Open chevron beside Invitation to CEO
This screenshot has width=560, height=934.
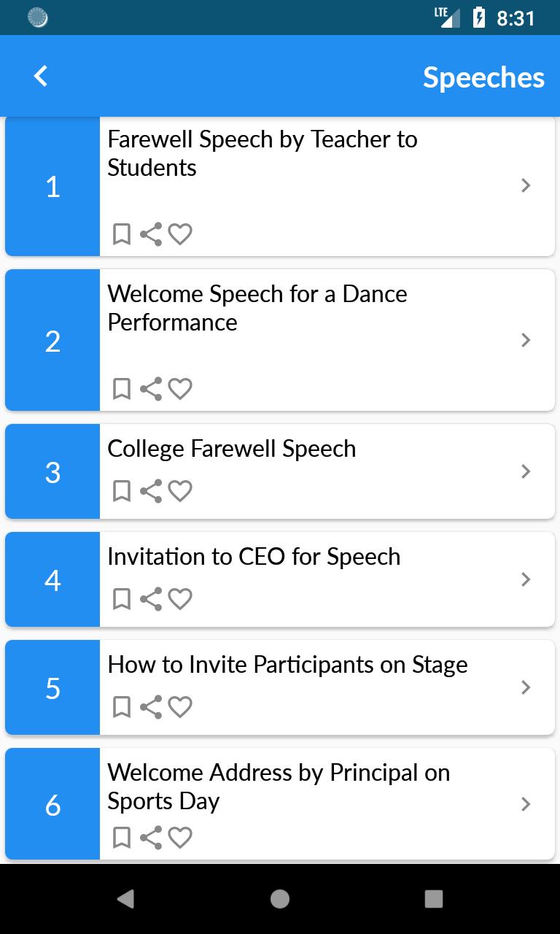pos(526,579)
